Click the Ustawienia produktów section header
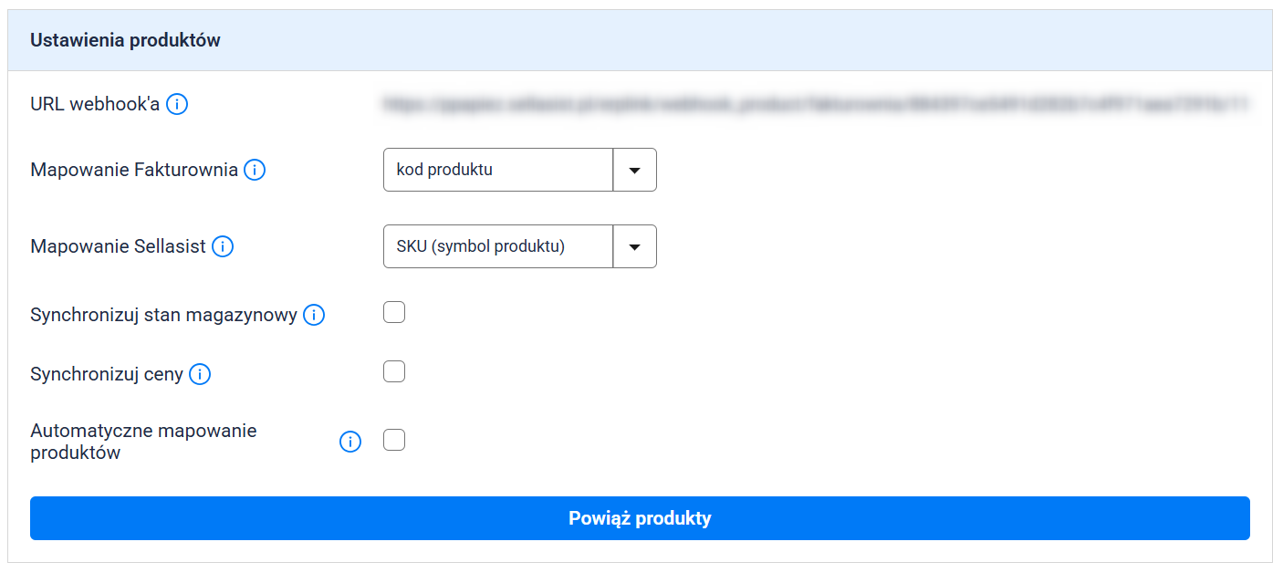1283x573 pixels. (126, 40)
